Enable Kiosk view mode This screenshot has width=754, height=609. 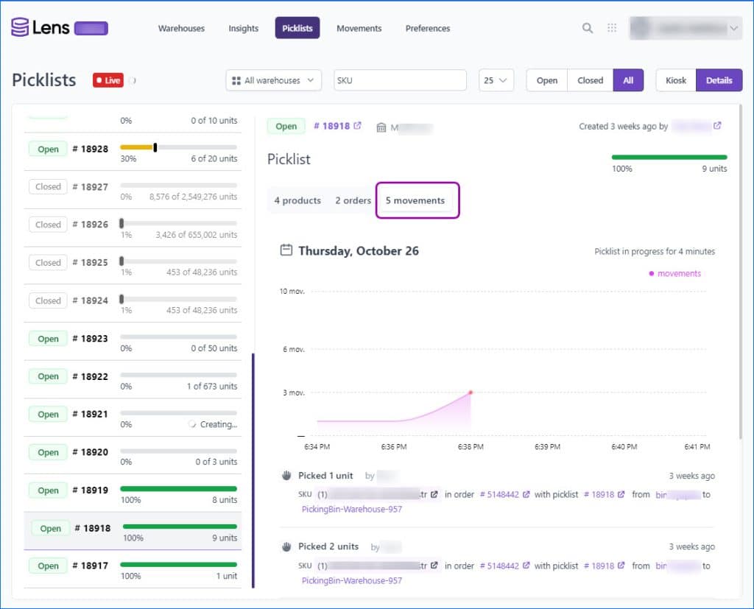click(x=675, y=80)
